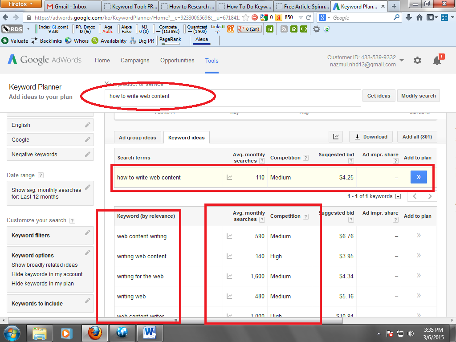Open the downloads arrow in Firefox toolbar
Image resolution: width=456 pixels, height=342 pixels.
coord(409,17)
